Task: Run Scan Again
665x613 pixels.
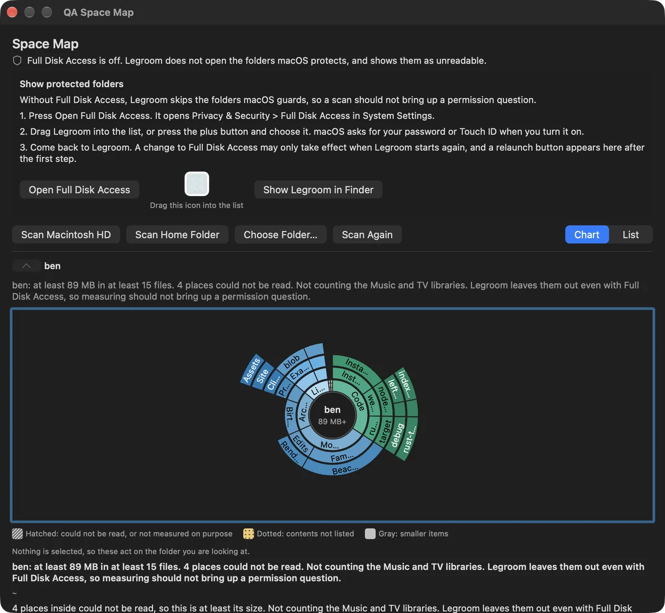Action: click(x=367, y=235)
